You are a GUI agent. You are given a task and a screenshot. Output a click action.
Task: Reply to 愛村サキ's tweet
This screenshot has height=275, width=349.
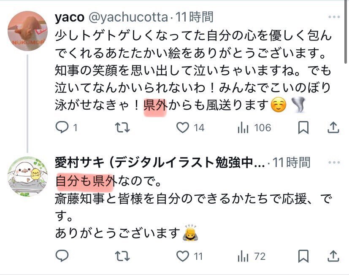pyautogui.click(x=62, y=256)
